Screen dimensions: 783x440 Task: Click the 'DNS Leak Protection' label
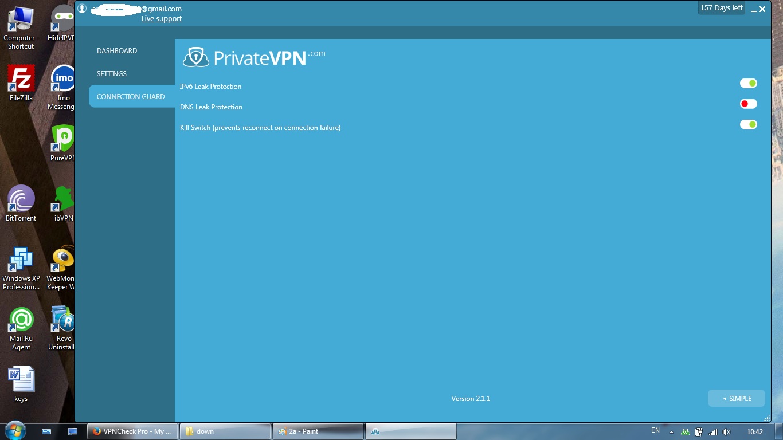pos(212,107)
